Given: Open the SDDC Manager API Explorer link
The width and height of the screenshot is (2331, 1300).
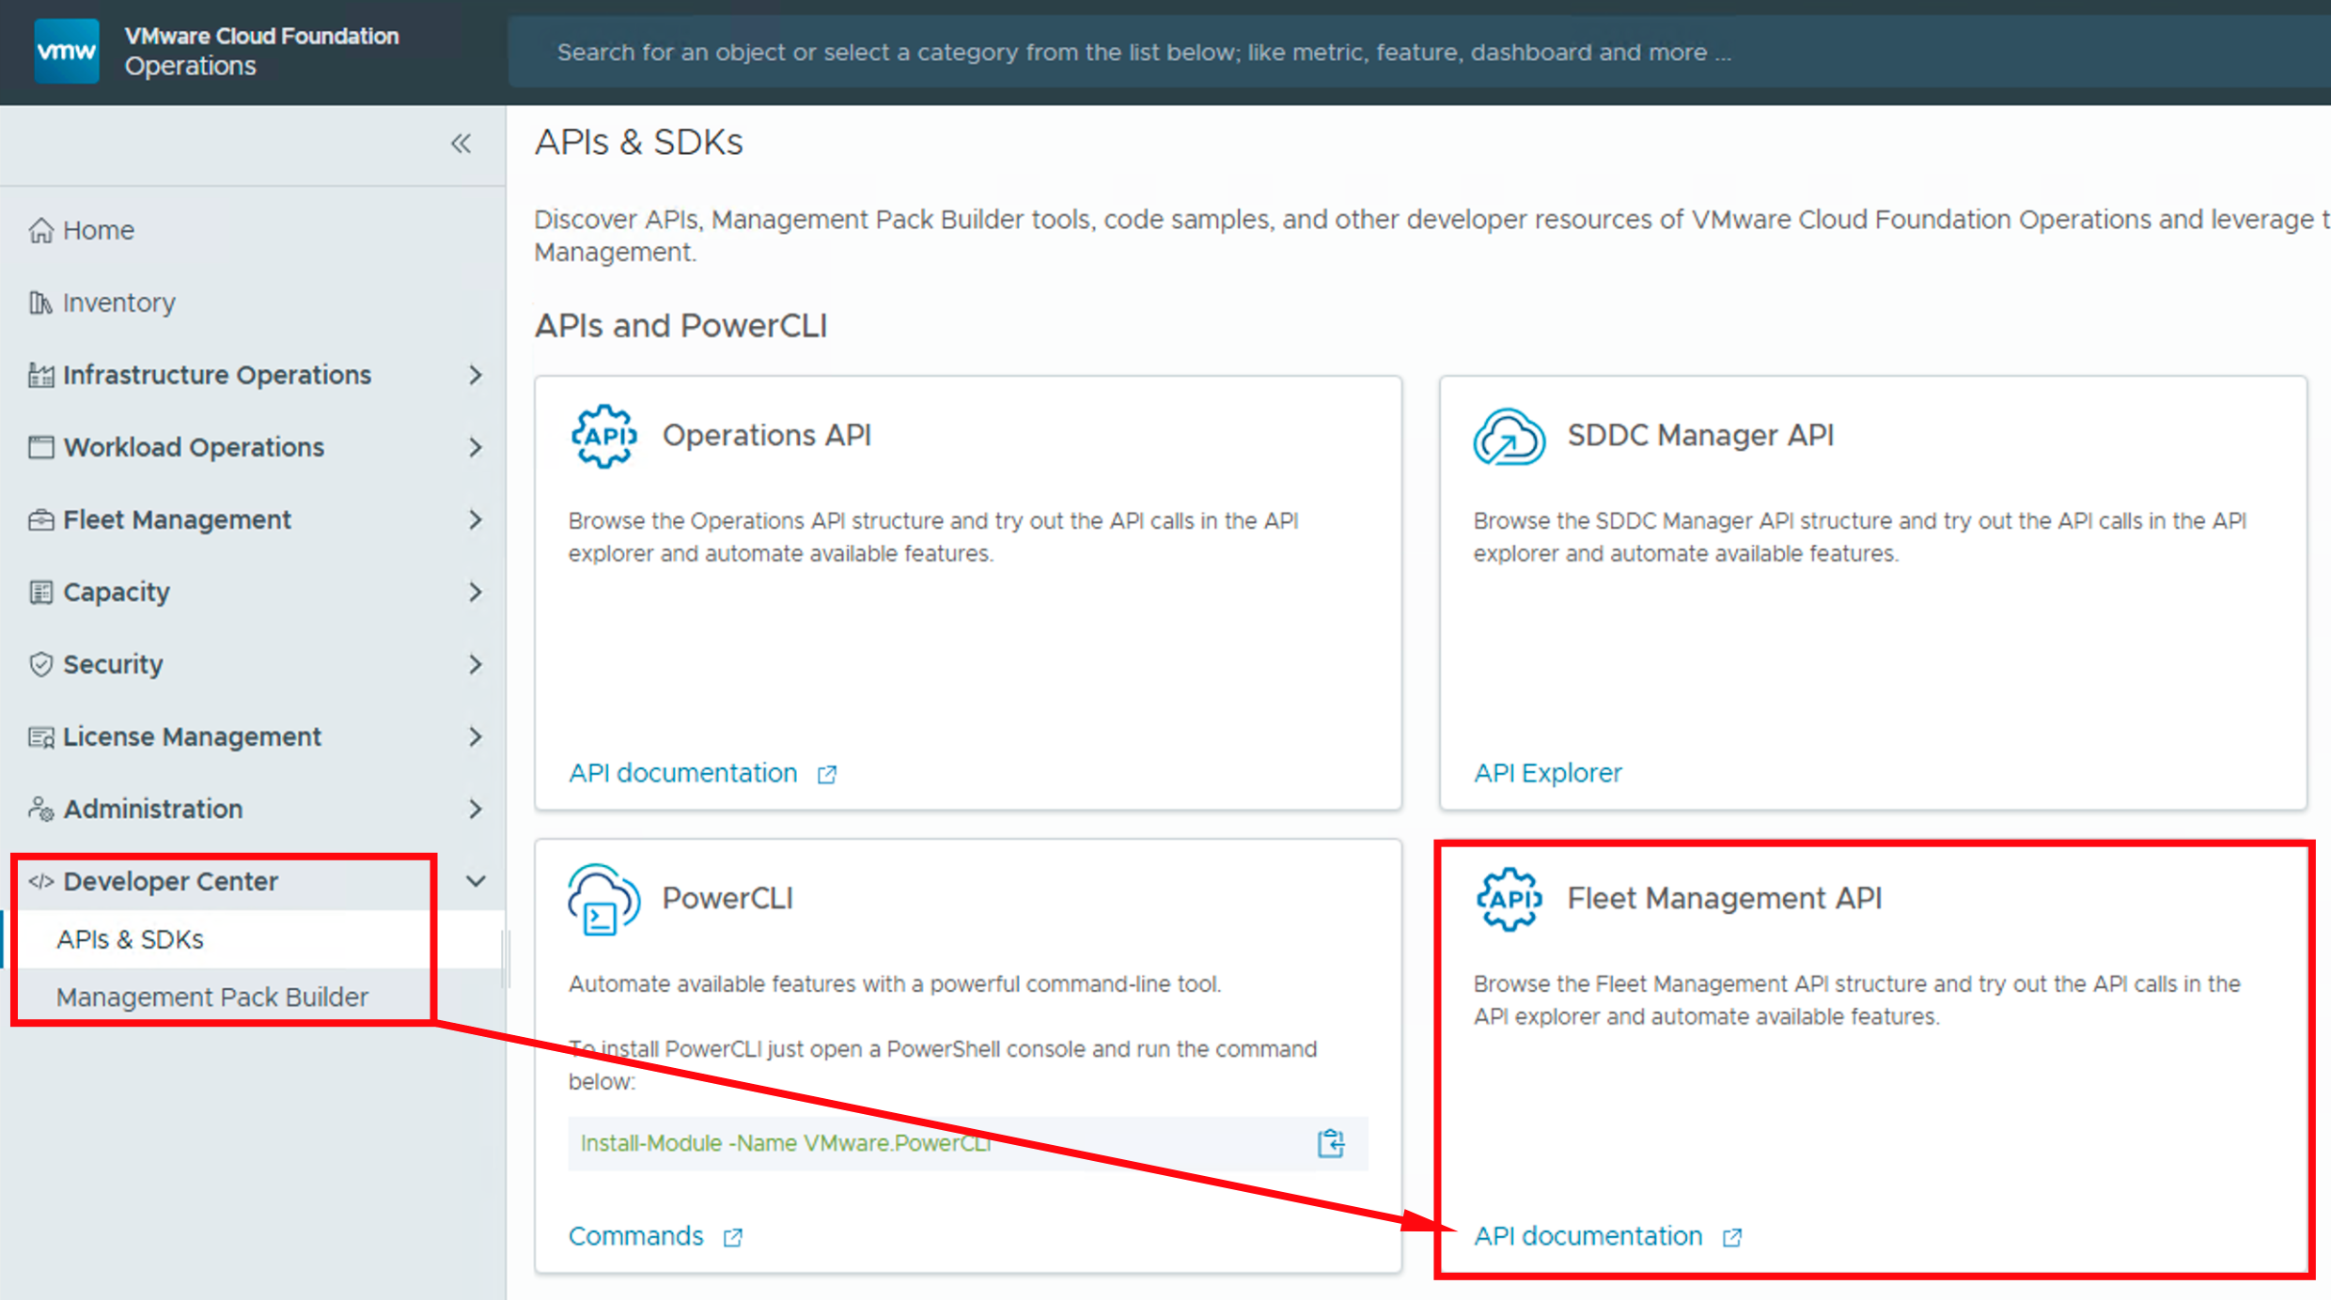Looking at the screenshot, I should point(1547,773).
